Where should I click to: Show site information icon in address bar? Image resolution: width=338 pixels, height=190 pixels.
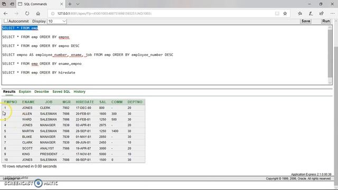click(x=53, y=14)
